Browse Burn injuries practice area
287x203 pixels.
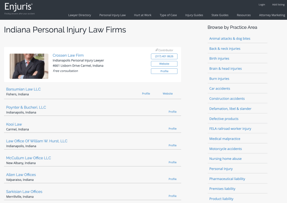[219, 78]
